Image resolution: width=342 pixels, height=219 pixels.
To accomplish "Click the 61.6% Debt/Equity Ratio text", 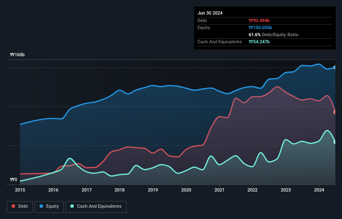I will tap(273, 35).
